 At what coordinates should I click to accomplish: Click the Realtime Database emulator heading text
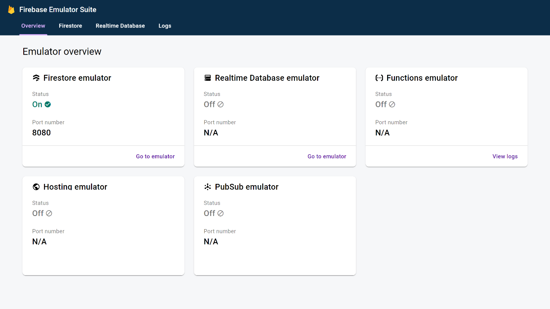(267, 78)
